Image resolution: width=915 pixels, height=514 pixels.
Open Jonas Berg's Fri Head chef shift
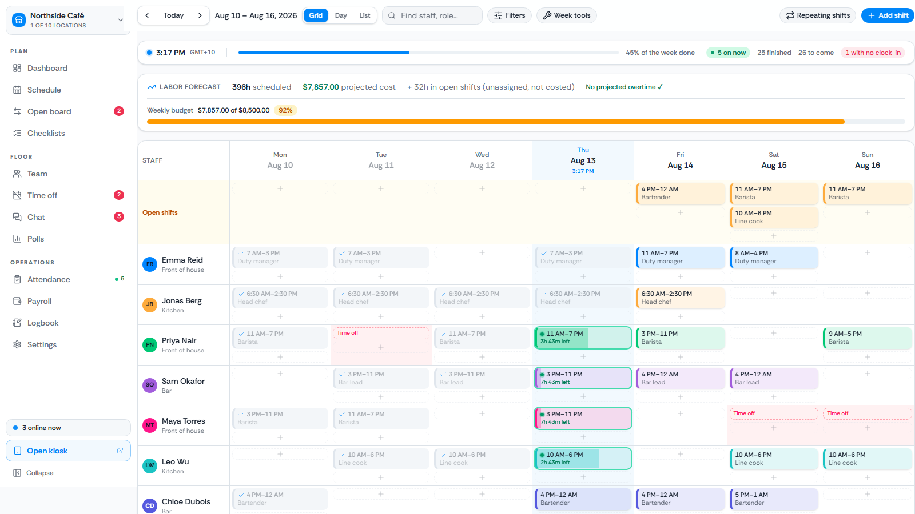(680, 298)
